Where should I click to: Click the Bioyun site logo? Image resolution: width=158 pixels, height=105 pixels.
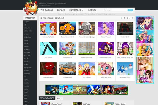tap(31, 8)
